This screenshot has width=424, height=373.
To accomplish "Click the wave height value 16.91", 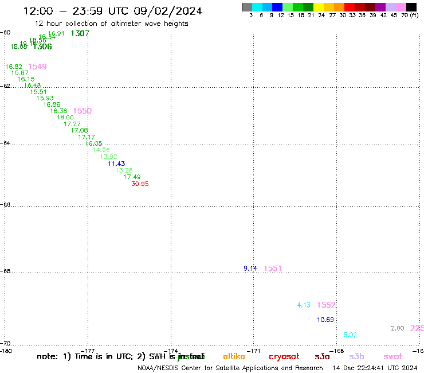I will pyautogui.click(x=56, y=34).
